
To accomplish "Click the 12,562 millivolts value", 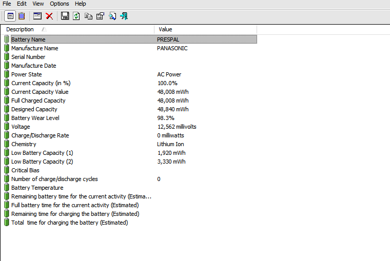I will pyautogui.click(x=177, y=127).
